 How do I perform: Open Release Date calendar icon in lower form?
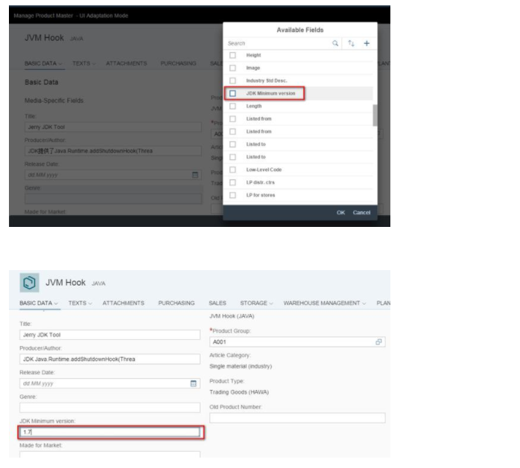tap(194, 383)
